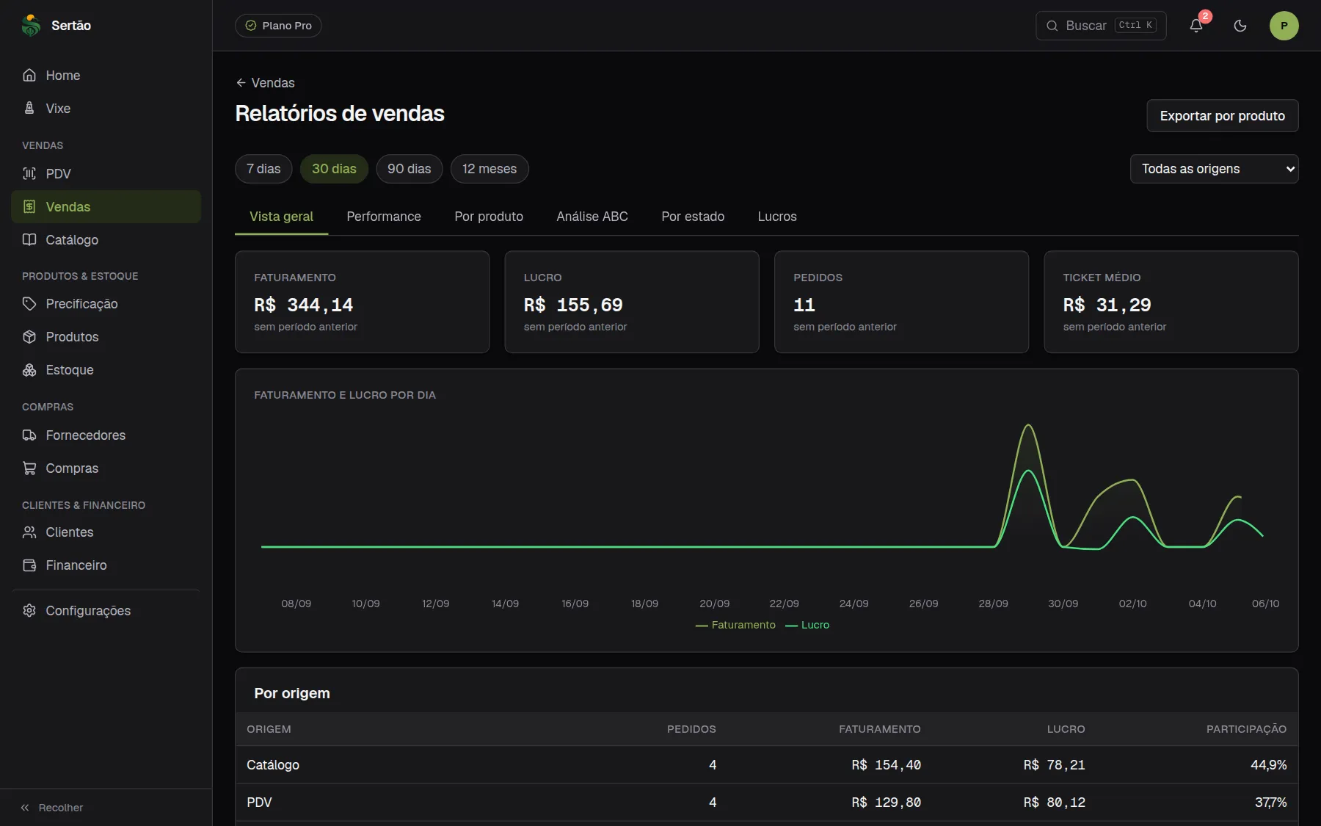Open Compras cart icon
Viewport: 1321px width, 826px height.
click(x=29, y=468)
